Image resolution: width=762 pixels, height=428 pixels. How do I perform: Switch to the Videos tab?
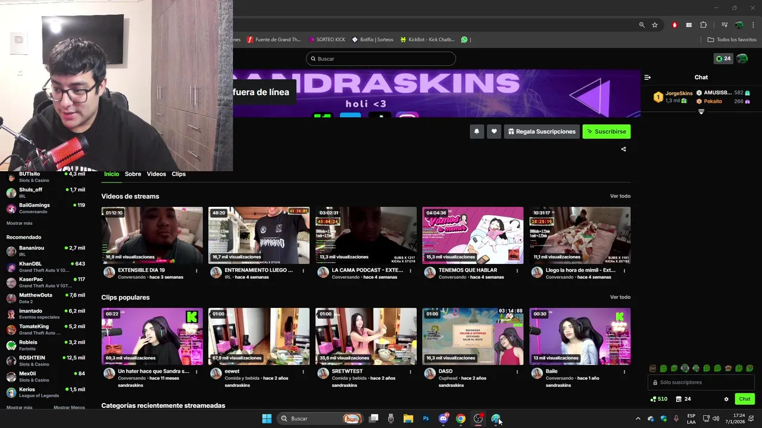(x=156, y=174)
